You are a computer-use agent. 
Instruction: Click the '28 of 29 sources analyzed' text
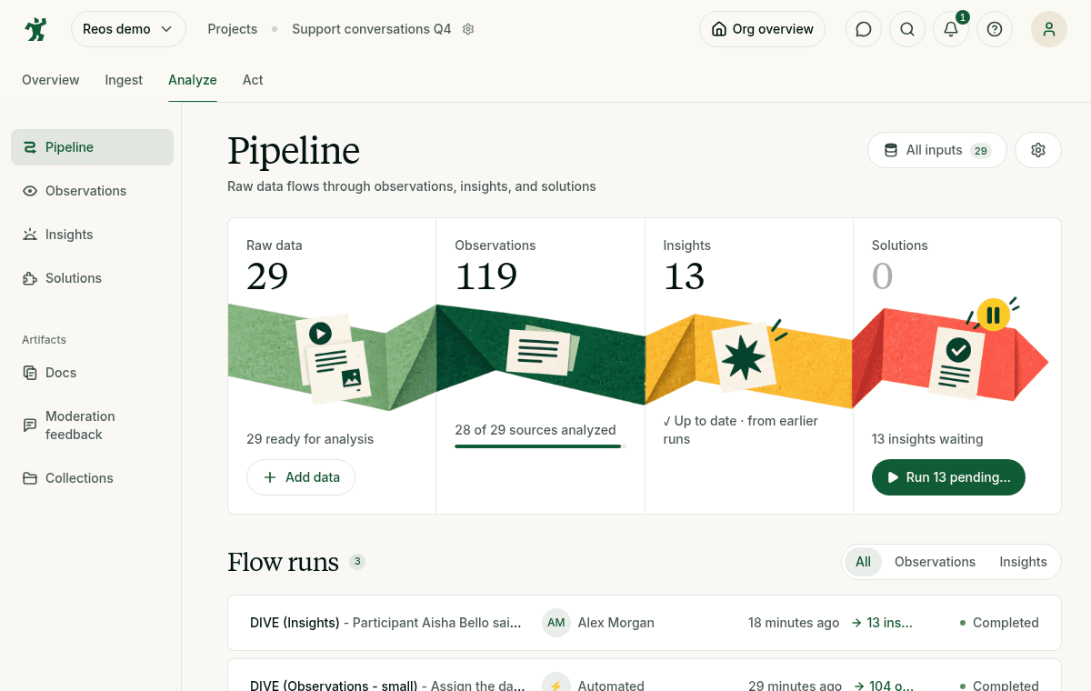(535, 430)
